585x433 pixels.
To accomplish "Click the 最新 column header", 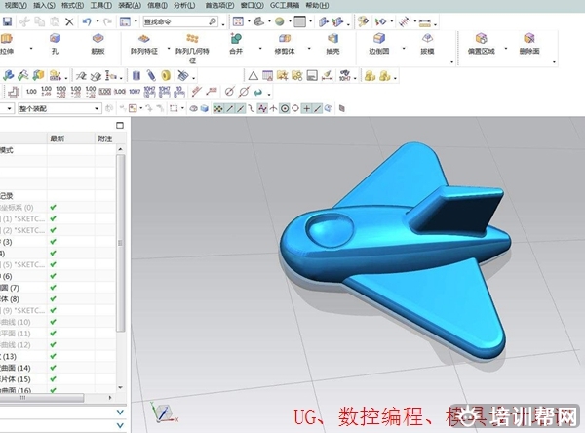I will tap(57, 139).
